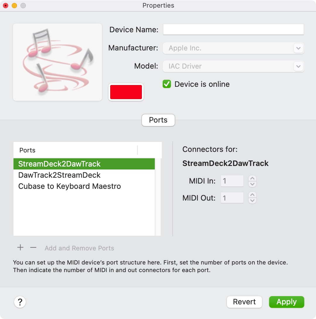Viewport: 316px width, 319px height.
Task: Increase MIDI Out with up arrow
Action: (x=252, y=195)
